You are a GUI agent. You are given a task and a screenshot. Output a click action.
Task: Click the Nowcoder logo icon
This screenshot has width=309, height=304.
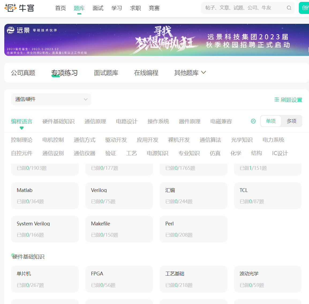click(x=19, y=8)
